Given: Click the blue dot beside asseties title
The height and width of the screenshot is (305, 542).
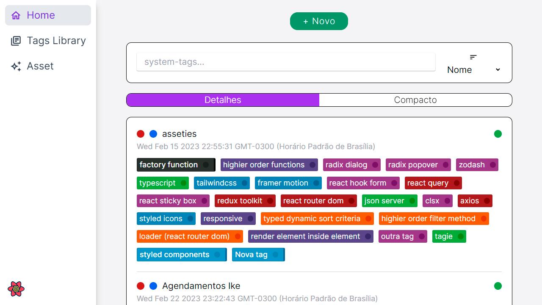Looking at the screenshot, I should [153, 134].
